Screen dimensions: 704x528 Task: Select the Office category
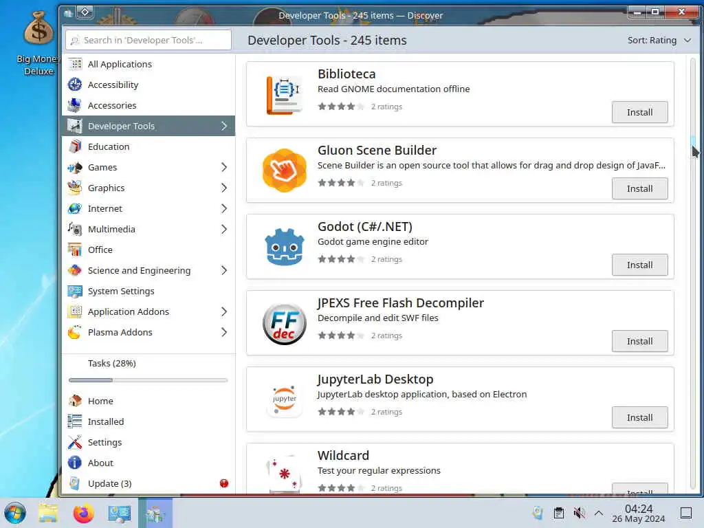(x=148, y=250)
